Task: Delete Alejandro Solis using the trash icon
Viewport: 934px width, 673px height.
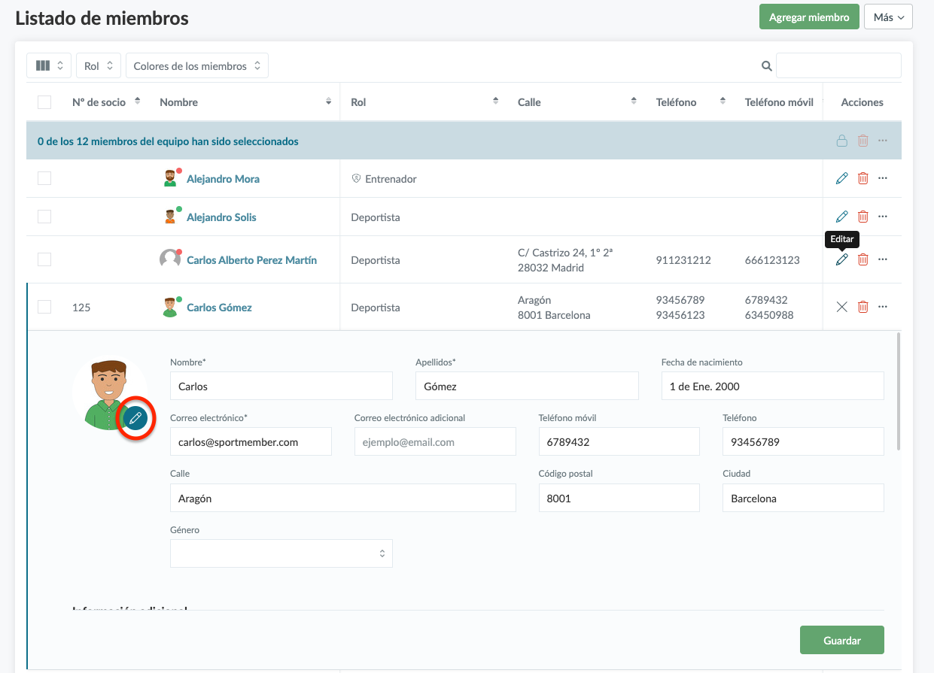Action: click(x=863, y=217)
